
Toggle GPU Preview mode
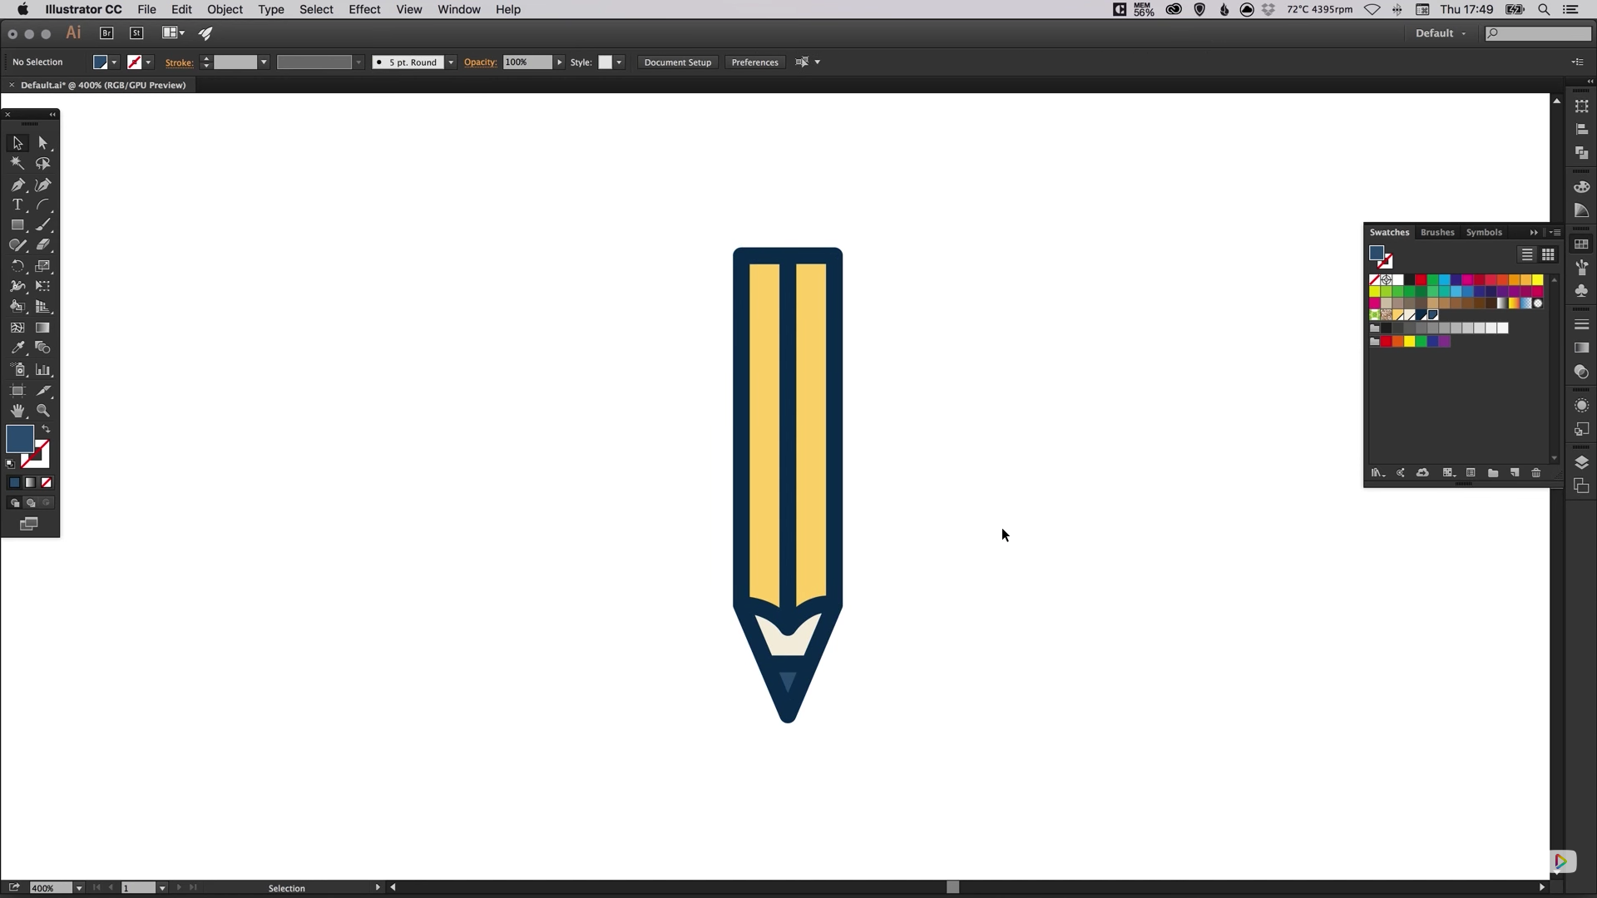tap(206, 32)
